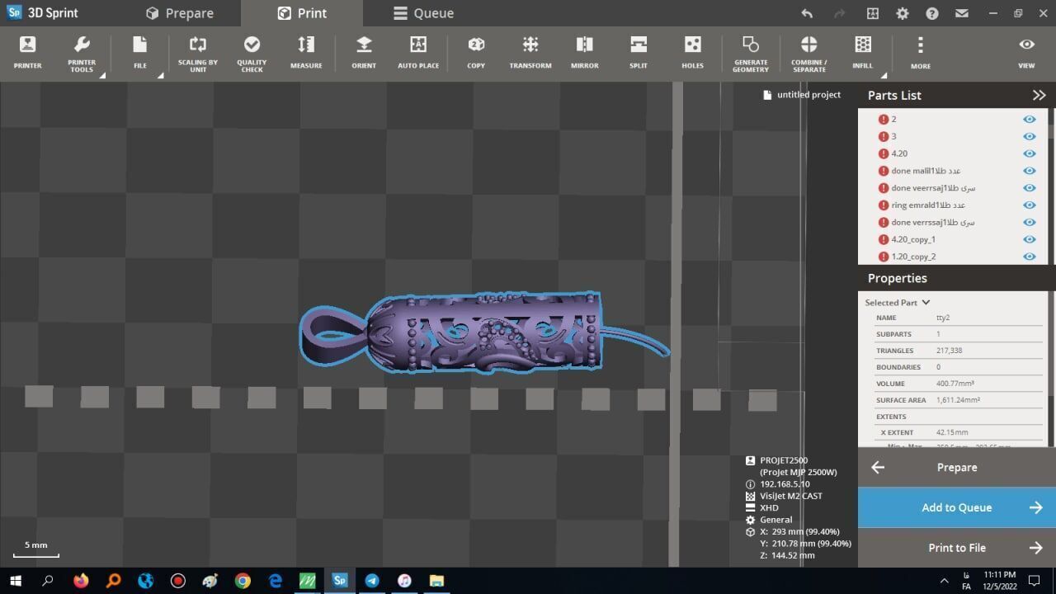Open the help question mark
The width and height of the screenshot is (1056, 594).
coord(932,13)
